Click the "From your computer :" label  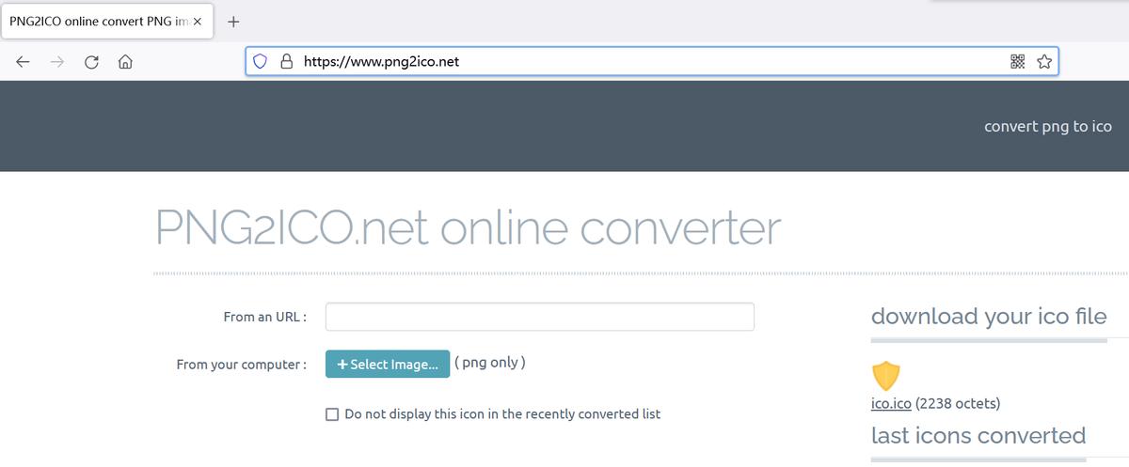click(x=242, y=365)
